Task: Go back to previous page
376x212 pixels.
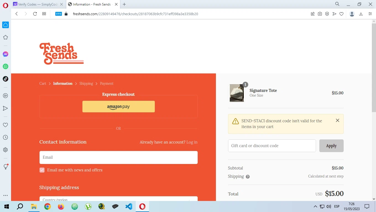Action: pos(17,14)
